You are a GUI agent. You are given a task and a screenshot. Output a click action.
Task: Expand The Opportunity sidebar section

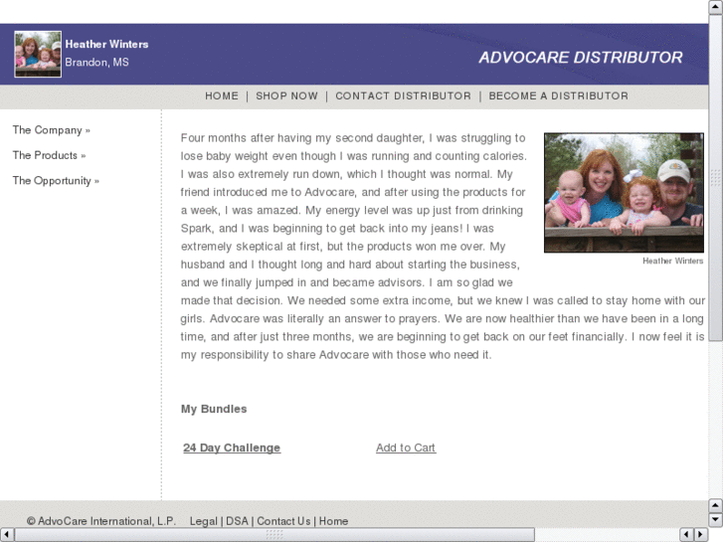[56, 181]
